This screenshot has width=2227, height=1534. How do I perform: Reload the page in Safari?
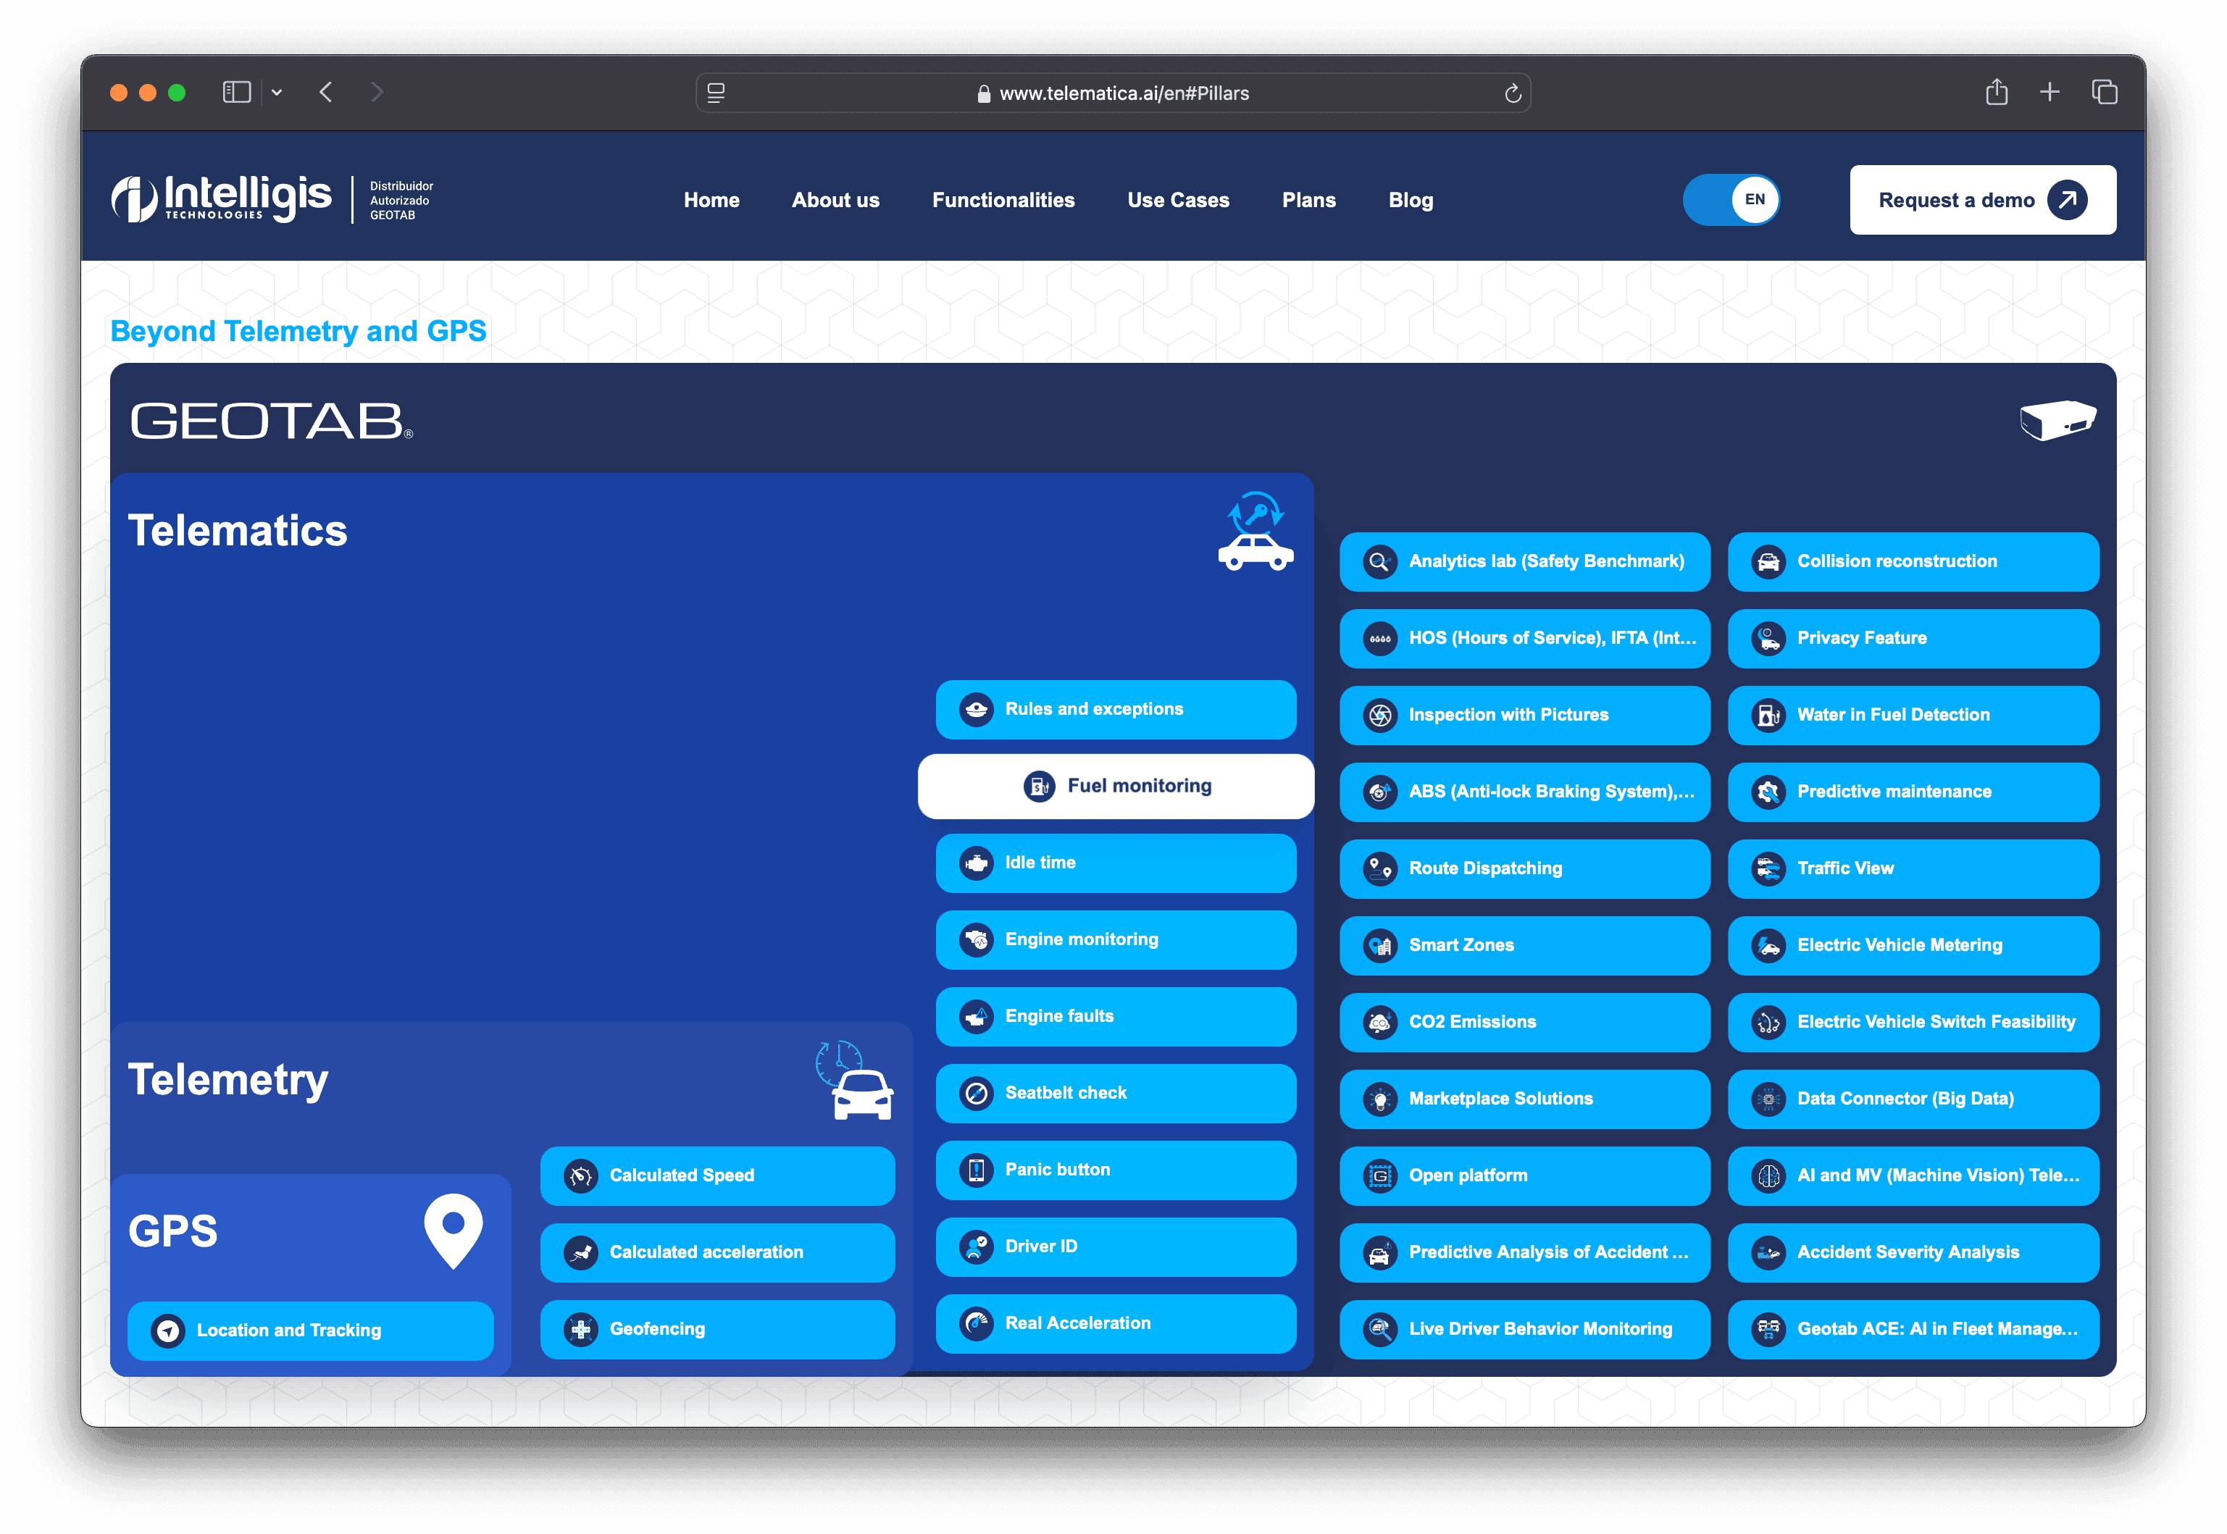coord(1512,92)
